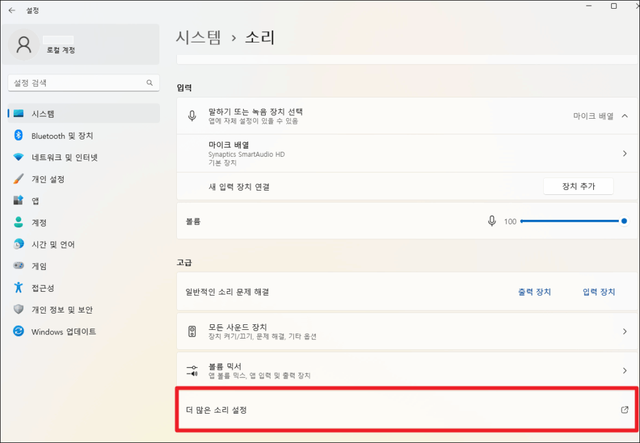Image resolution: width=640 pixels, height=443 pixels.
Task: Go to 개인 설정 page
Action: coord(84,179)
